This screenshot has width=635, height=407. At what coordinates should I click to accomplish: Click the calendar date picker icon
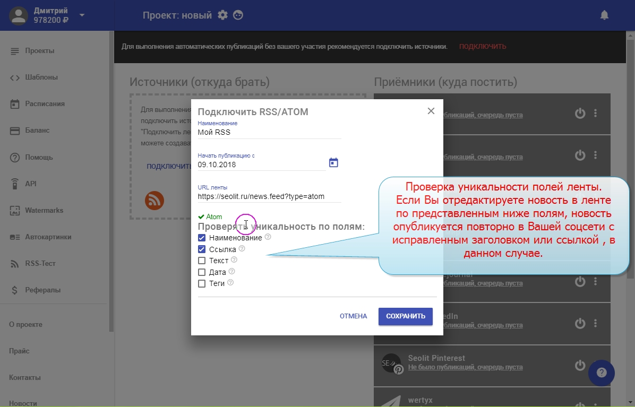[x=333, y=163]
